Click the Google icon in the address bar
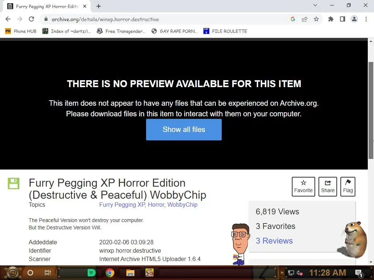Viewport: 374px width, 280px height. tap(293, 19)
